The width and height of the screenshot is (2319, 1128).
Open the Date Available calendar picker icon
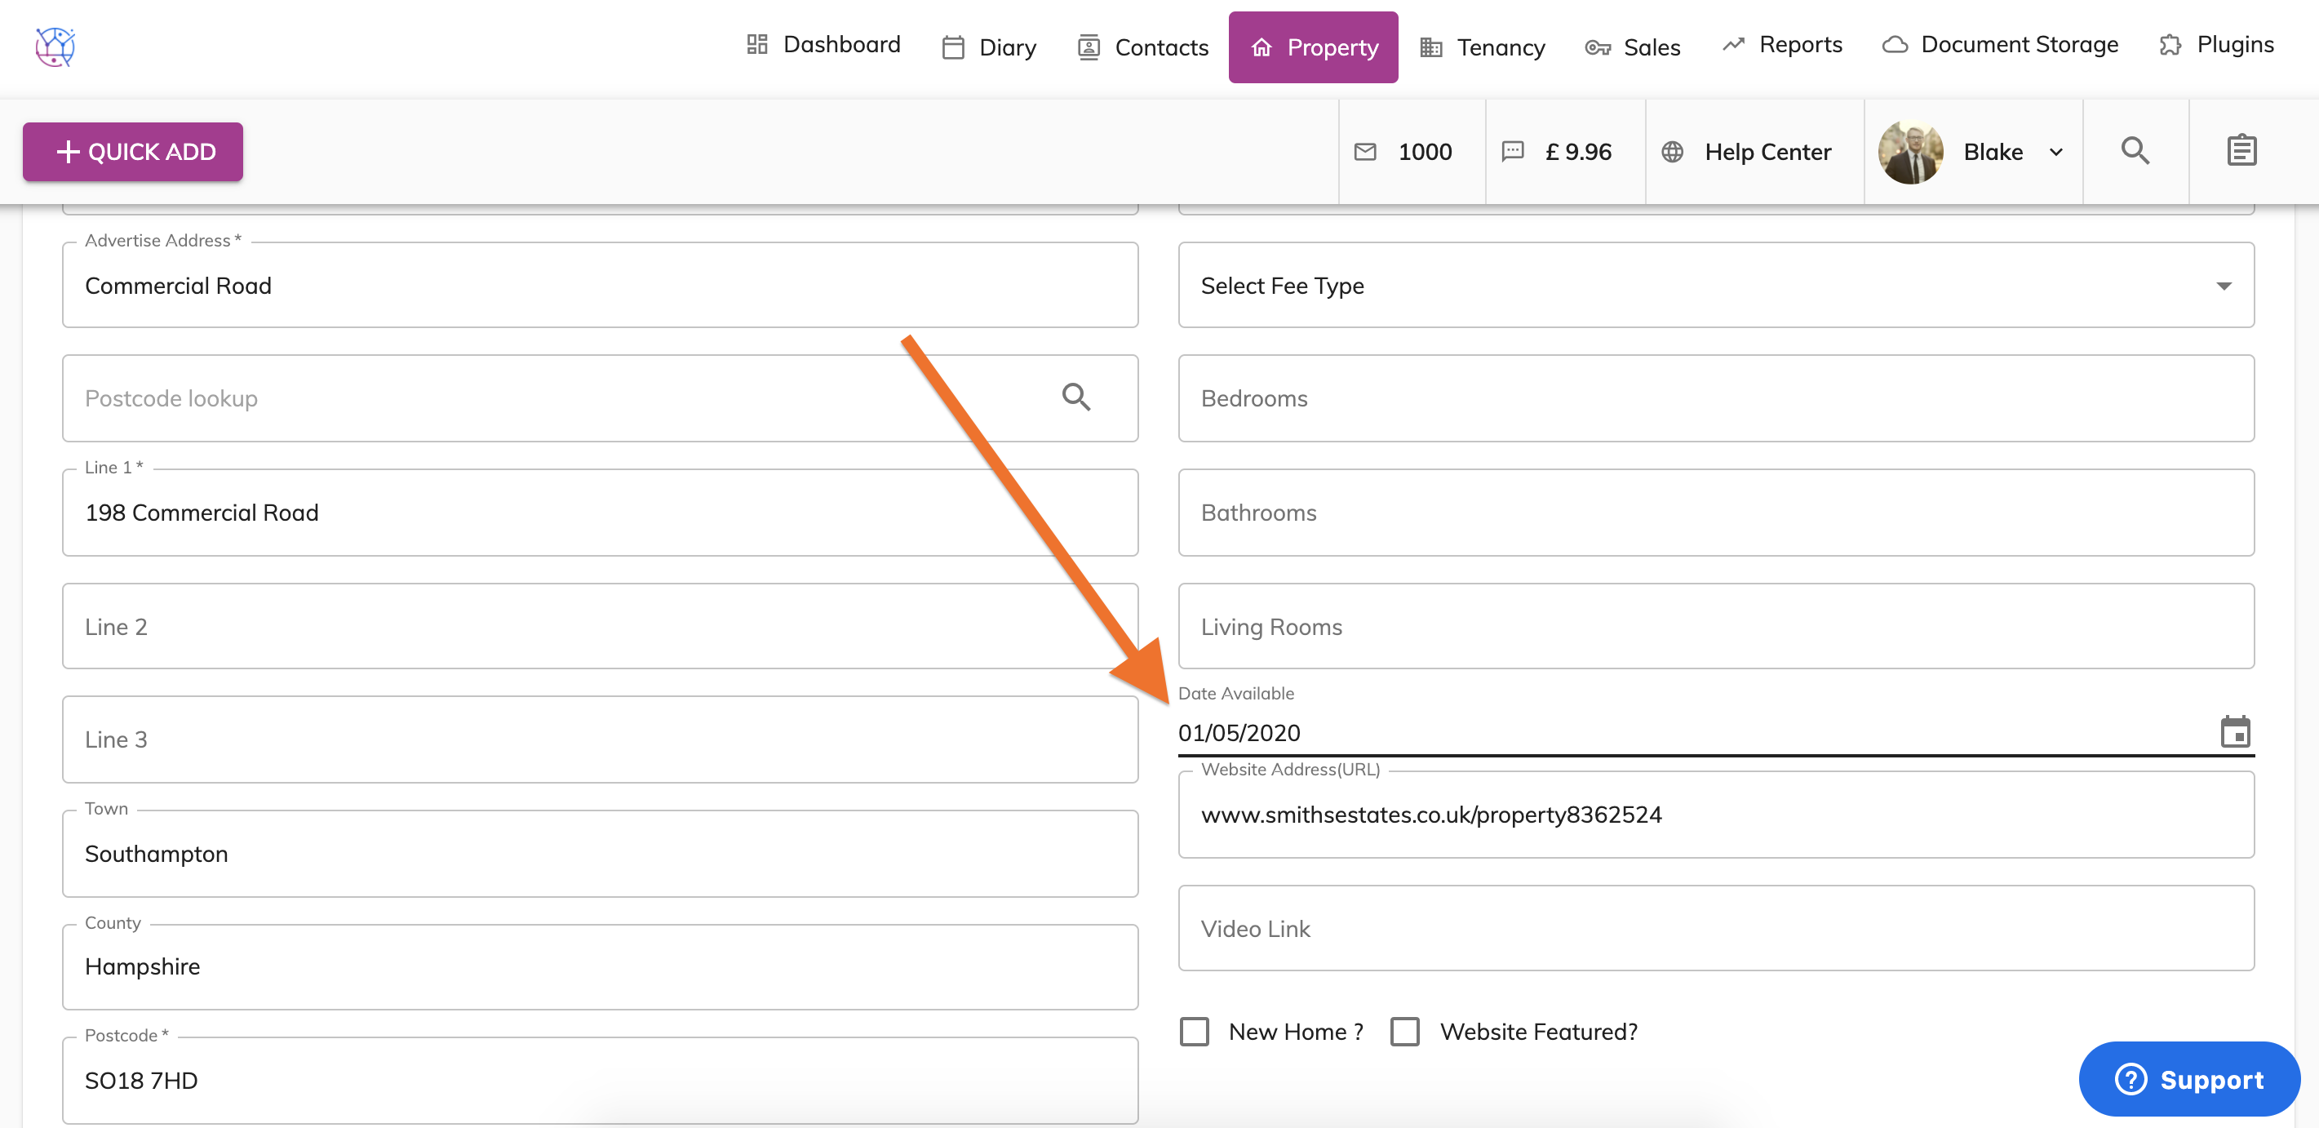tap(2234, 732)
